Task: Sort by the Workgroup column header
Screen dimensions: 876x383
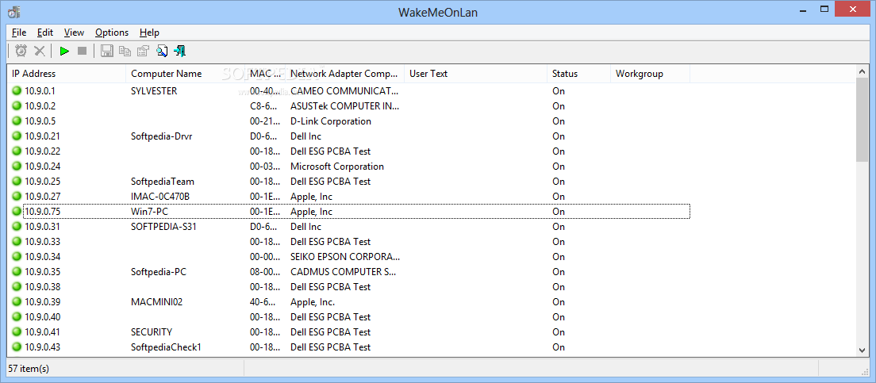Action: tap(651, 74)
